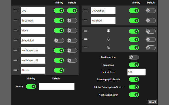Turn off Live default switch
Screen dimensions: 169x105
72,10
